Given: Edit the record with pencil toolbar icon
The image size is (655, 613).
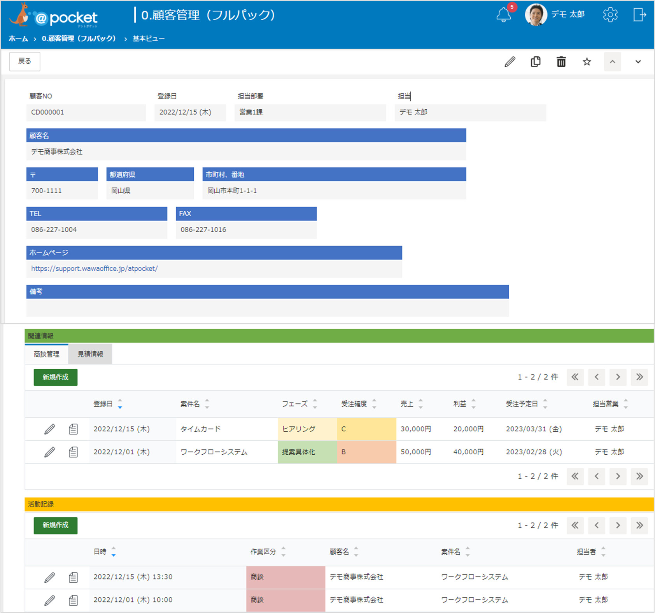Looking at the screenshot, I should click(x=510, y=61).
